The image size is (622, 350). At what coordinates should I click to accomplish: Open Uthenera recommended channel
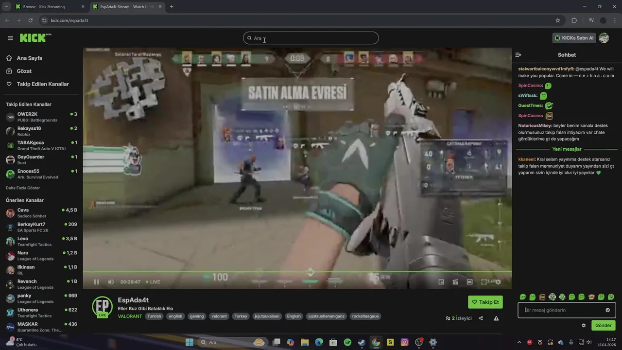41,313
